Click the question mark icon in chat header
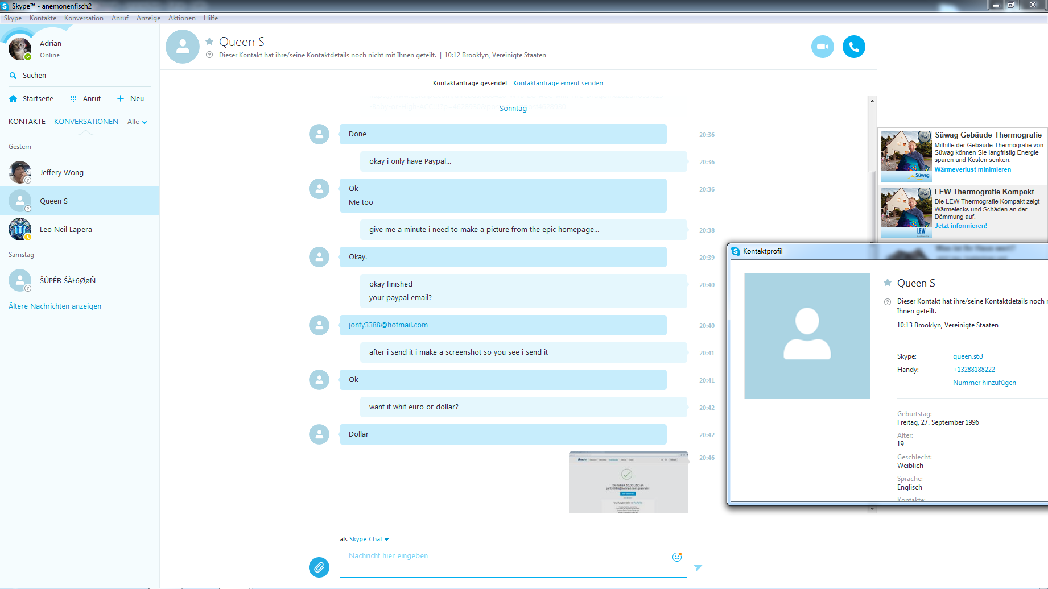1048x589 pixels. pos(209,55)
